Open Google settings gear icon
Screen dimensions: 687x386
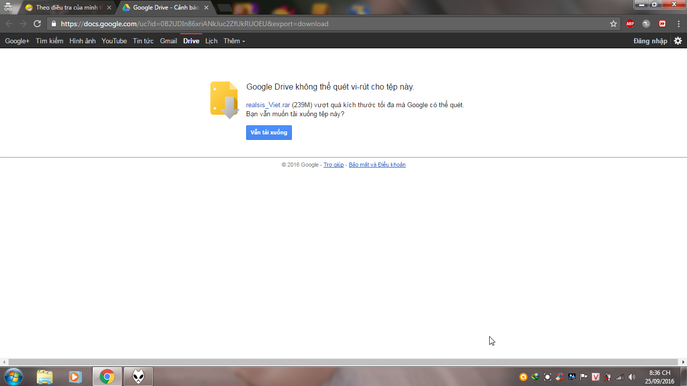(x=678, y=41)
